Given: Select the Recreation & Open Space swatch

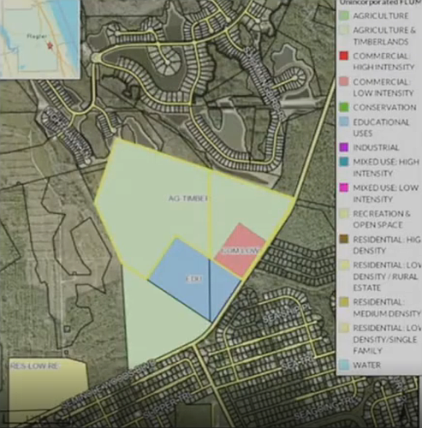Looking at the screenshot, I should pos(344,214).
